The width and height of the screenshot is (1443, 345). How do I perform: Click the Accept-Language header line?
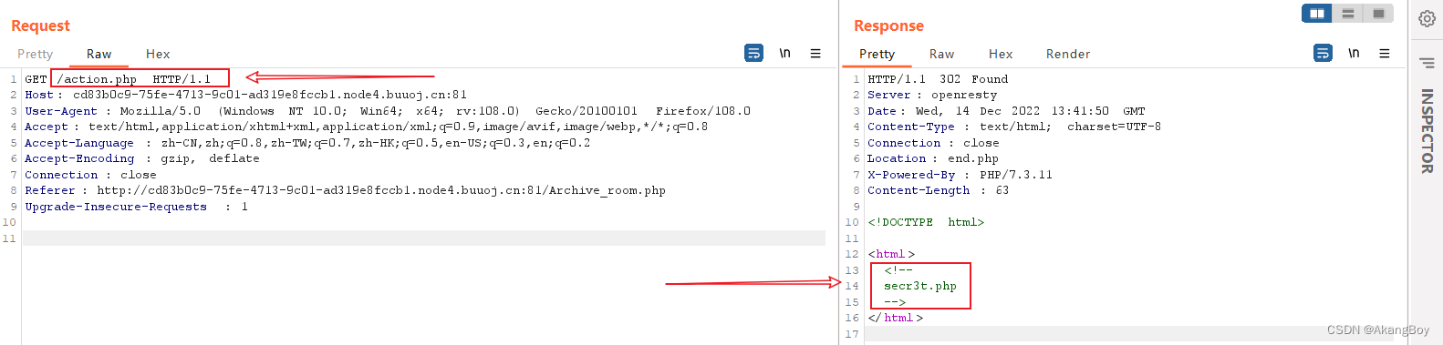[x=307, y=143]
